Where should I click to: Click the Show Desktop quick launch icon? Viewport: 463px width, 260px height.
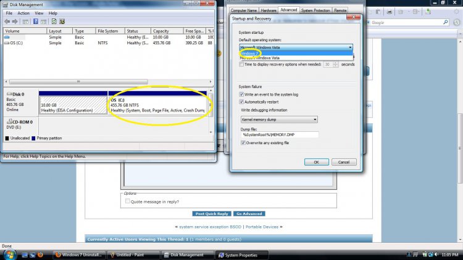click(25, 255)
